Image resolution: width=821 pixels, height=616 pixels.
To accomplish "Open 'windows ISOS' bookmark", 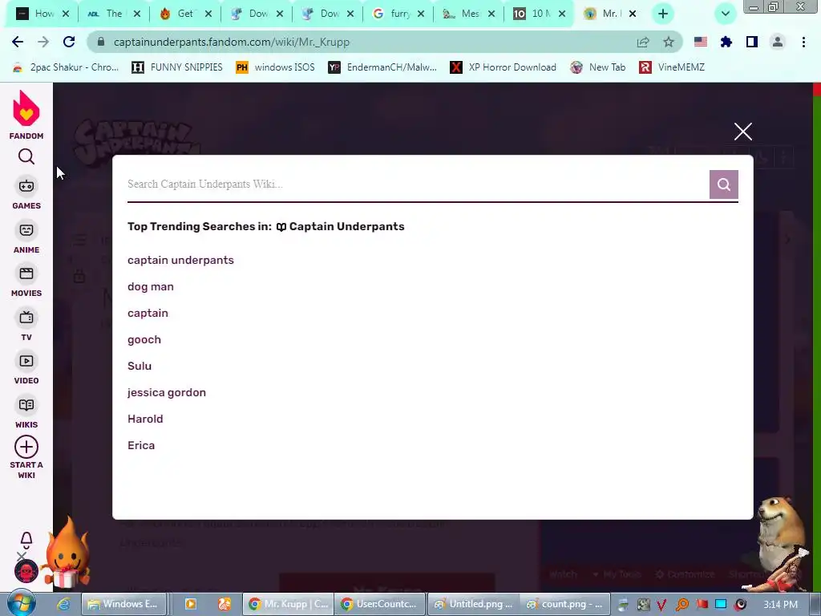I will pyautogui.click(x=276, y=67).
